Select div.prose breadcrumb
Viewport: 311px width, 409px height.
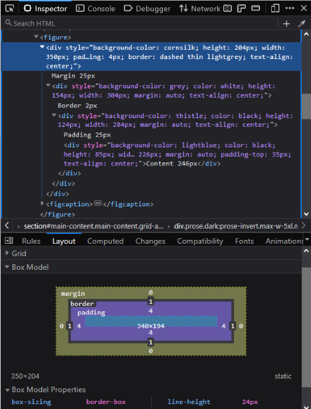pos(236,226)
